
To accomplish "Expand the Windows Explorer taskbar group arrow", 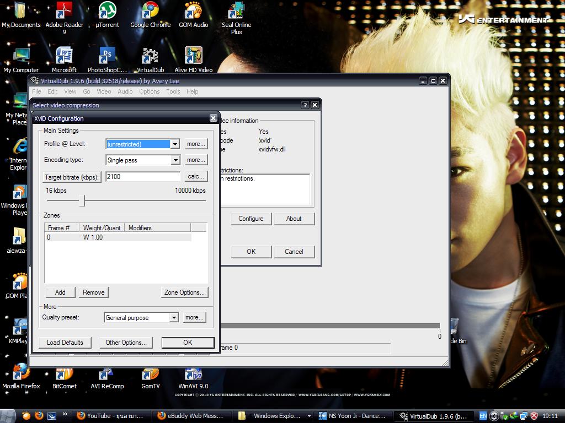I will coord(309,416).
